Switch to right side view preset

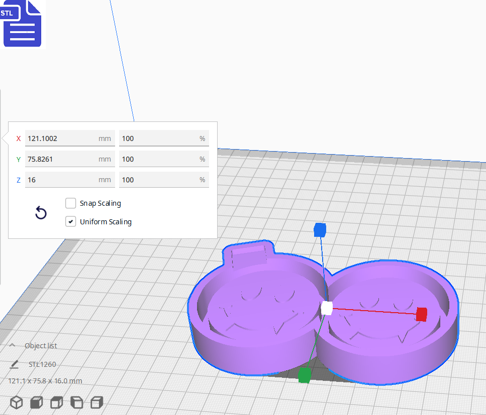click(95, 402)
